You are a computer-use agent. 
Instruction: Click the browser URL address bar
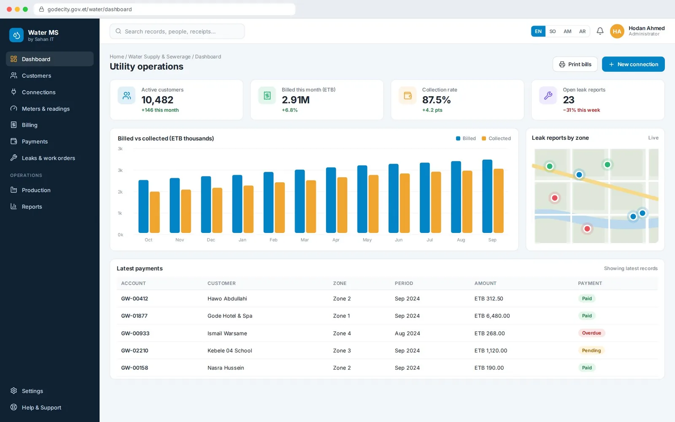pyautogui.click(x=165, y=9)
